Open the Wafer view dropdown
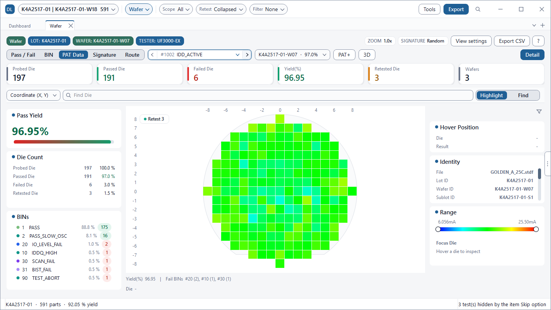551x310 pixels. (x=139, y=9)
